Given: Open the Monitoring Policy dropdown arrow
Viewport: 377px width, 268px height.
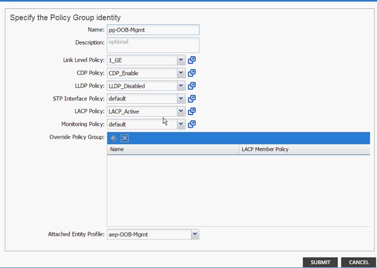Looking at the screenshot, I should click(x=181, y=124).
